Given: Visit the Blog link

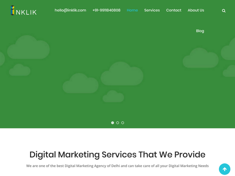Looking at the screenshot, I should 200,31.
